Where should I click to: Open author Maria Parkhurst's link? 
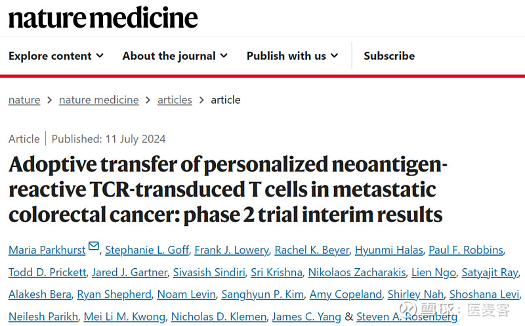tap(47, 250)
